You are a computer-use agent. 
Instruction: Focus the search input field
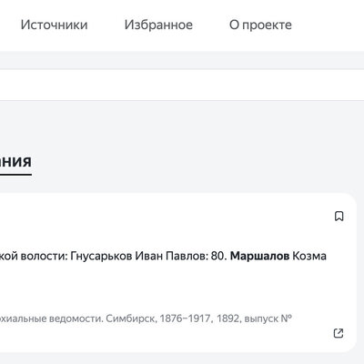click(x=182, y=85)
